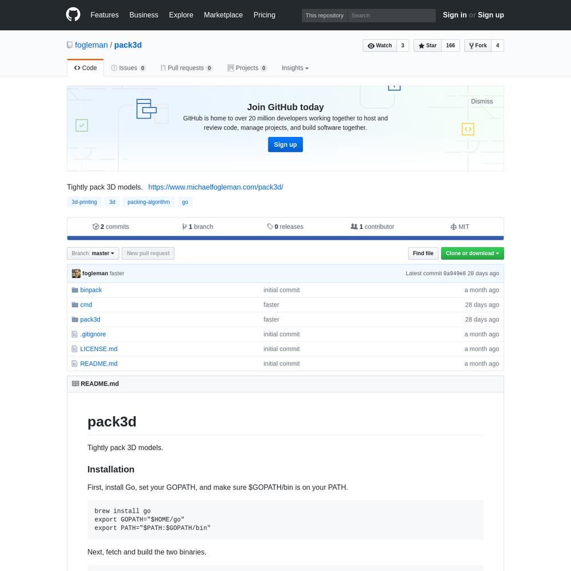Click fogleman's avatar in latest commit bar
Viewport: 571px width, 571px height.
coord(76,274)
